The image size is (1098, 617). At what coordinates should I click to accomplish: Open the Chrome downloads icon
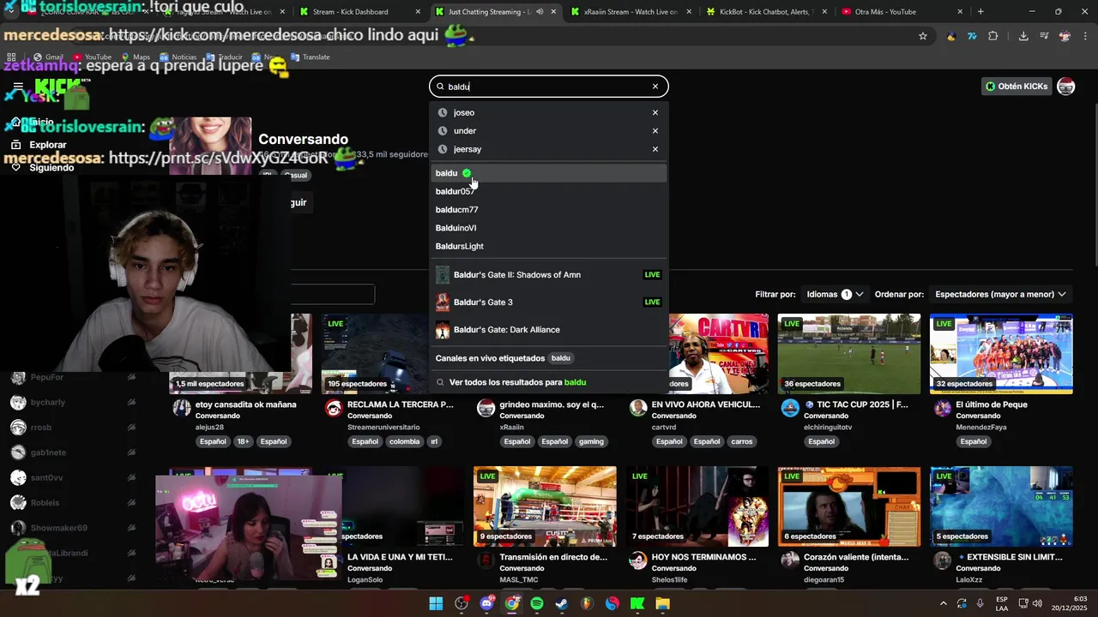coord(1023,36)
